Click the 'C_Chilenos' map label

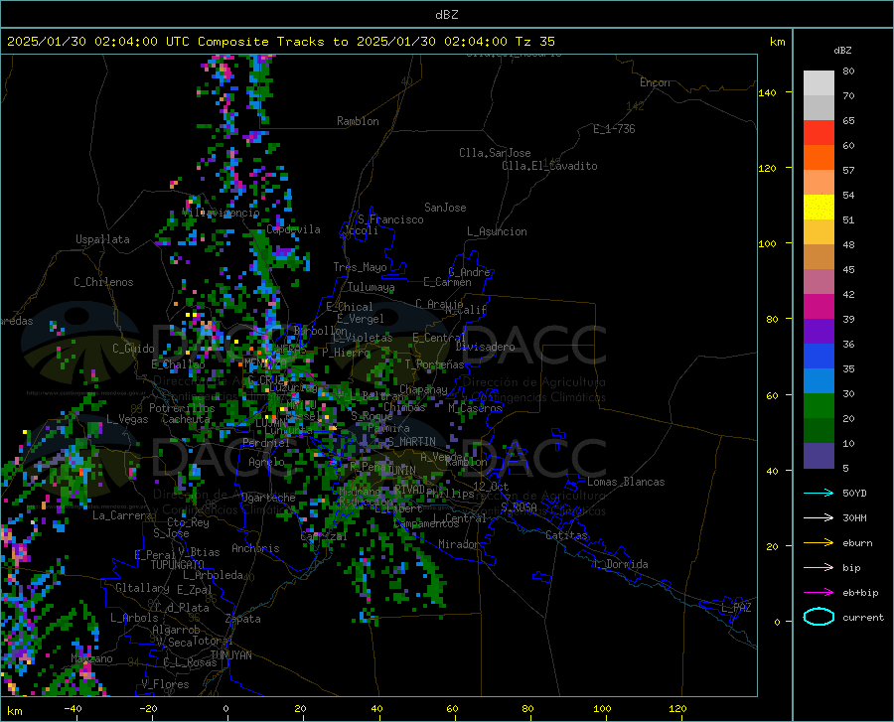(103, 282)
